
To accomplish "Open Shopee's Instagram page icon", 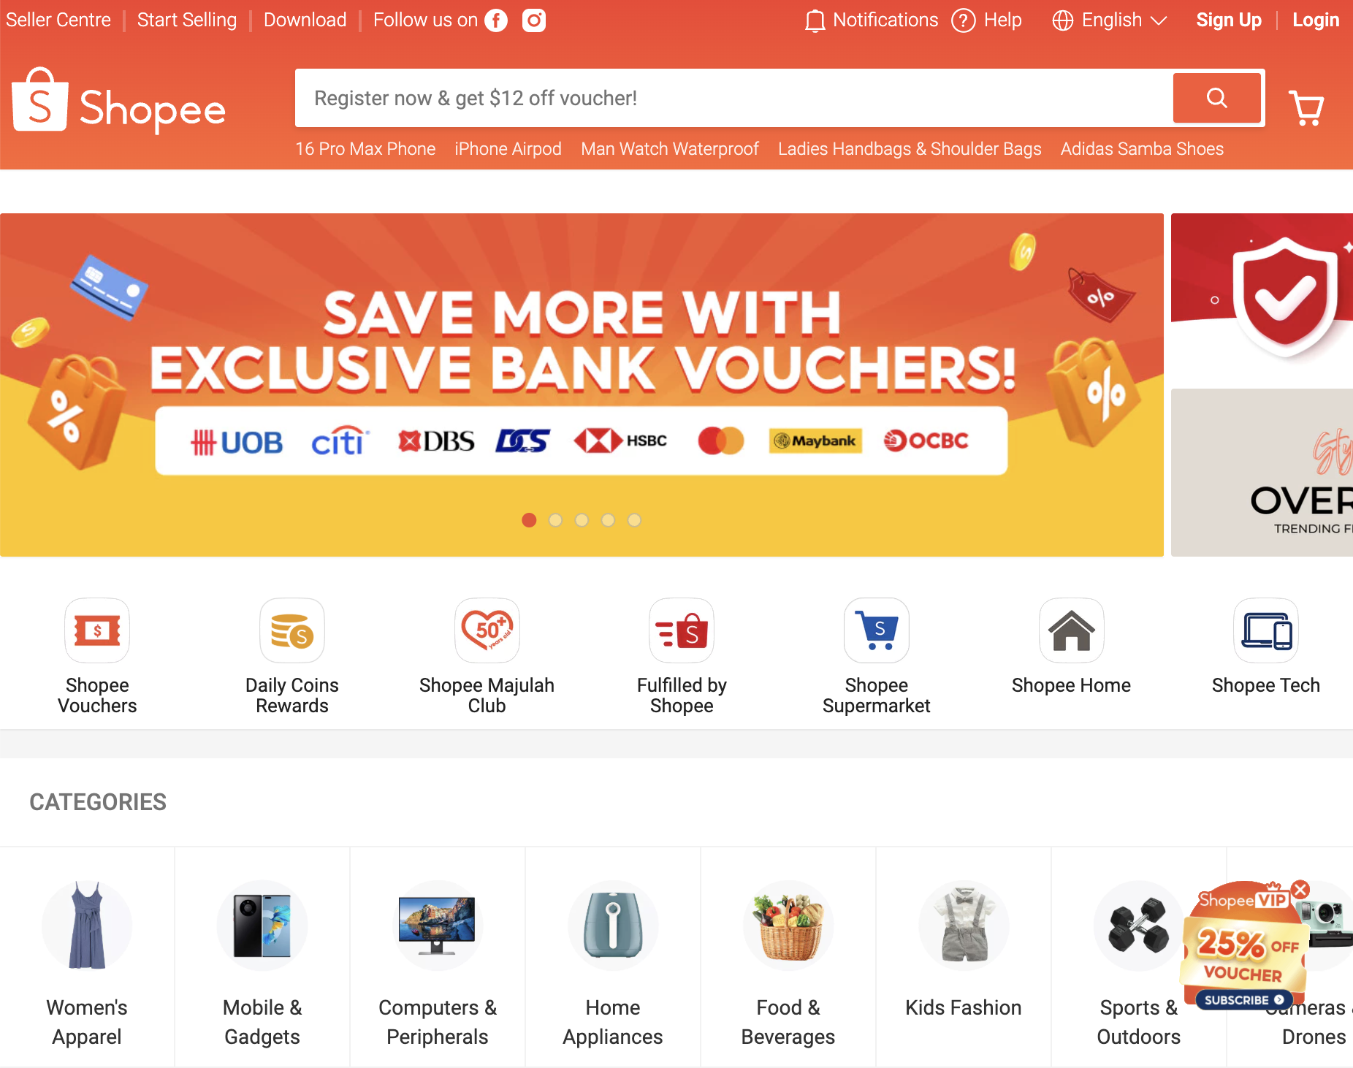I will (534, 20).
